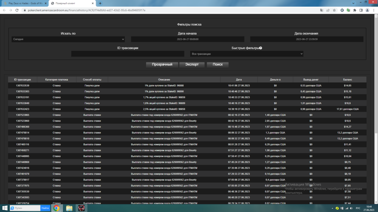
Task: Click the share page icon
Action: pos(328,10)
